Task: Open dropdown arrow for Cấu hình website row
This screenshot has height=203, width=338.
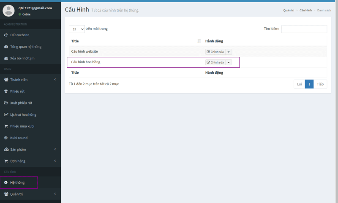Action: point(229,52)
